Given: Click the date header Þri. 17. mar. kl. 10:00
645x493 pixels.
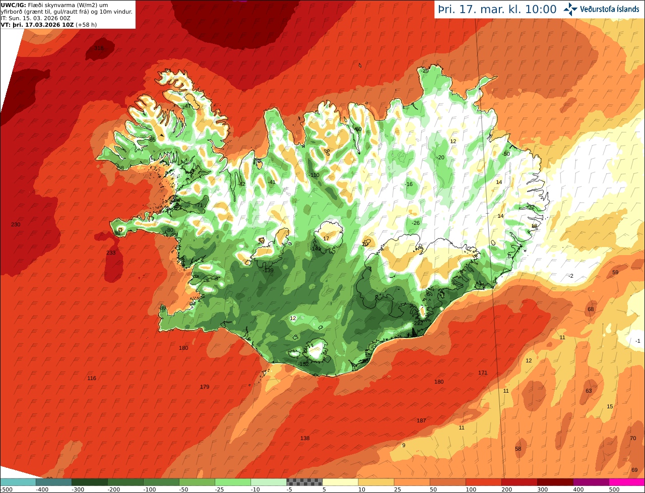Looking at the screenshot, I should pos(497,10).
